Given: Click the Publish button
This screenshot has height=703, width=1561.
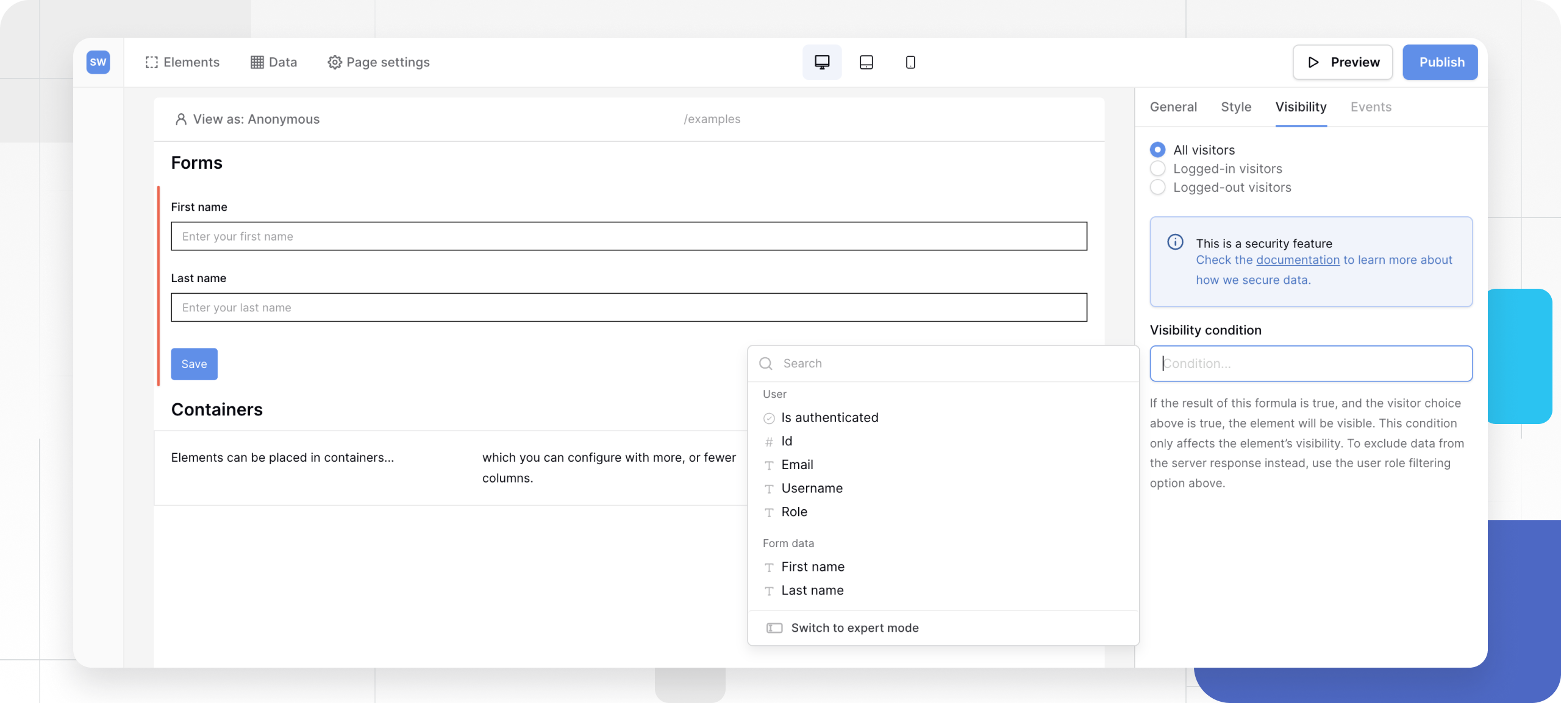Looking at the screenshot, I should pyautogui.click(x=1440, y=62).
